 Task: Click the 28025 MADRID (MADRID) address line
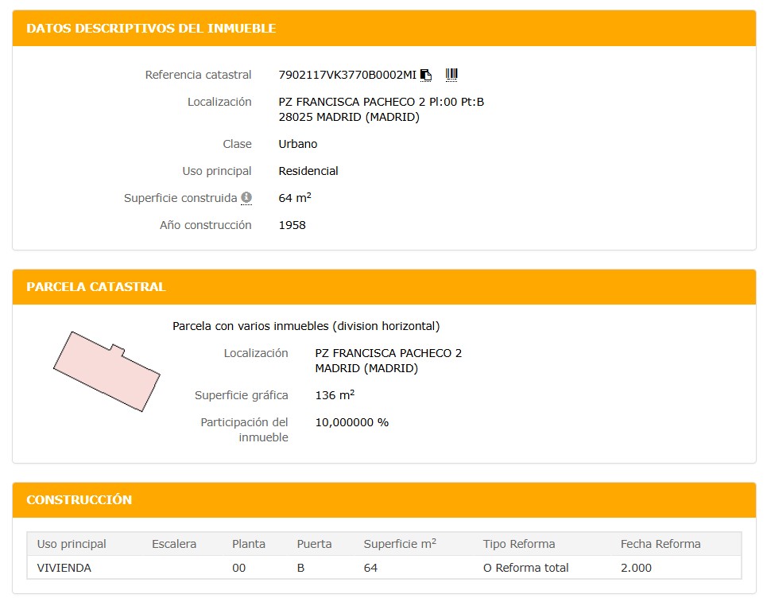click(x=349, y=117)
